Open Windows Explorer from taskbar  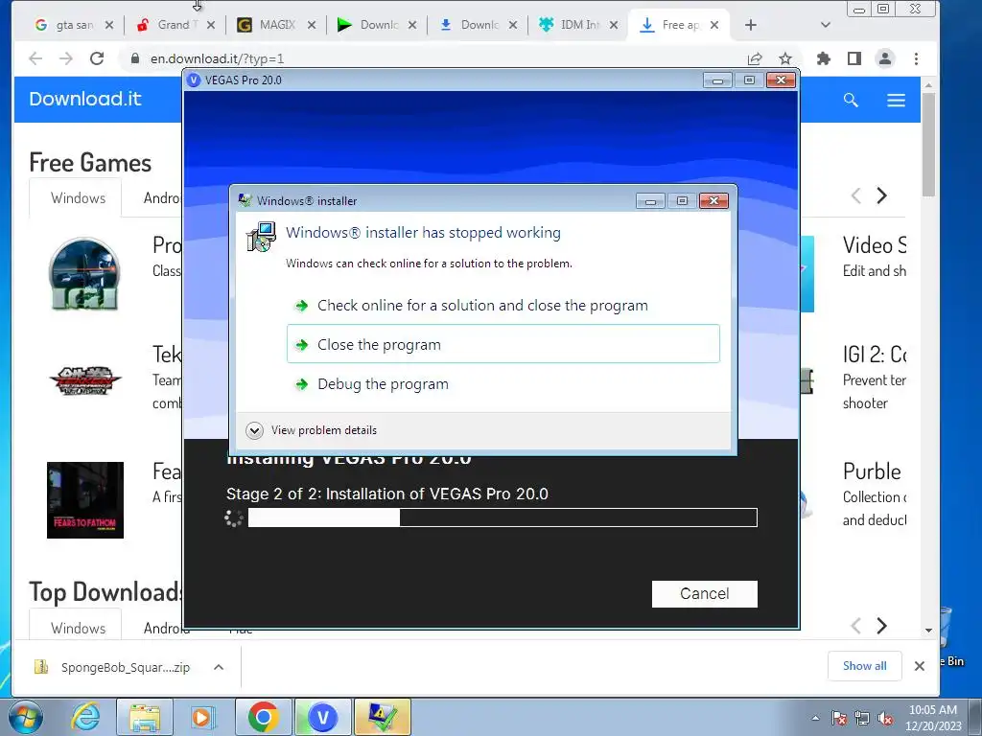(x=145, y=717)
